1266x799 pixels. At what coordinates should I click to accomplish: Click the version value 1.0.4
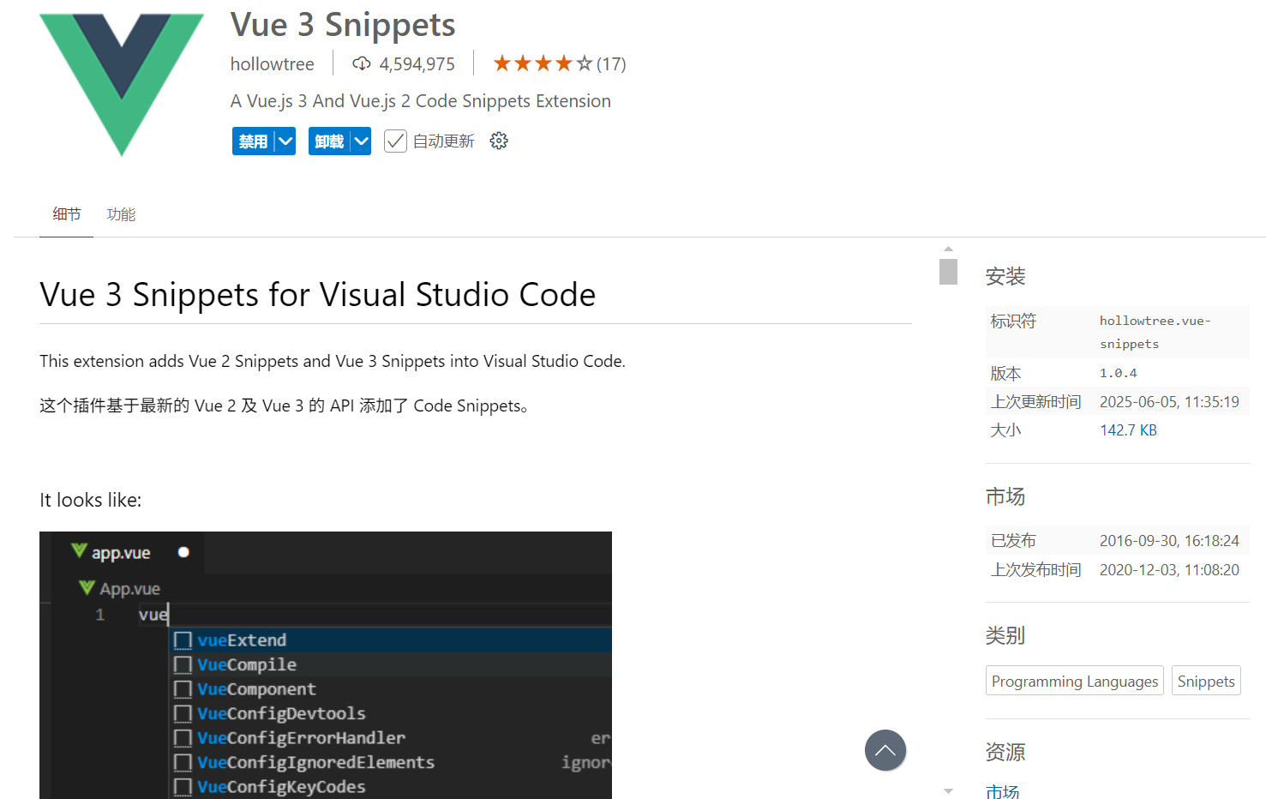[1119, 373]
